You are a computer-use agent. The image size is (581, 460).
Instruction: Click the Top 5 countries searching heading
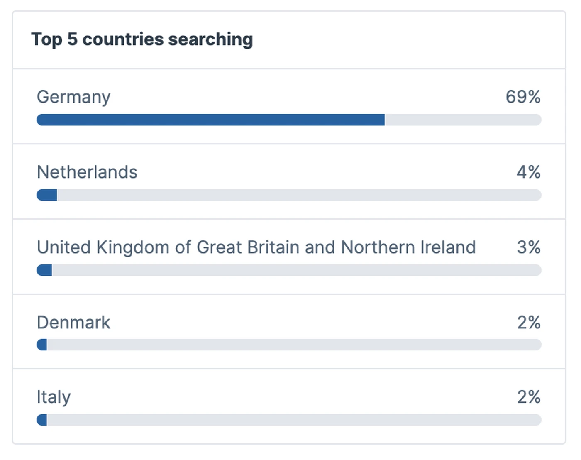[x=142, y=39]
